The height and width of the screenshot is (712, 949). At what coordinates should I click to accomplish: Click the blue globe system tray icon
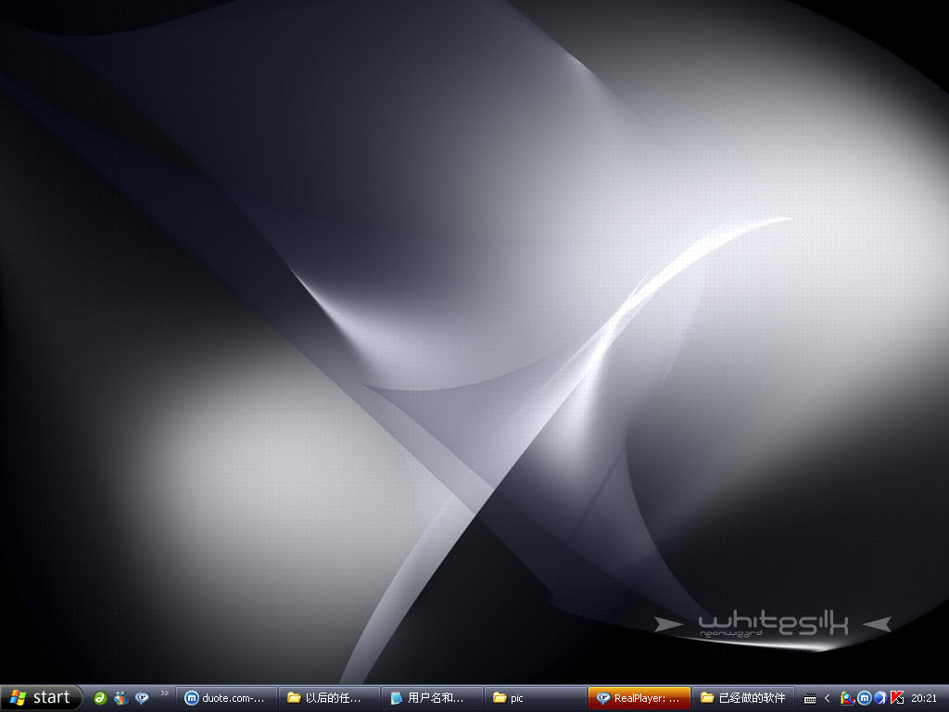click(x=879, y=698)
